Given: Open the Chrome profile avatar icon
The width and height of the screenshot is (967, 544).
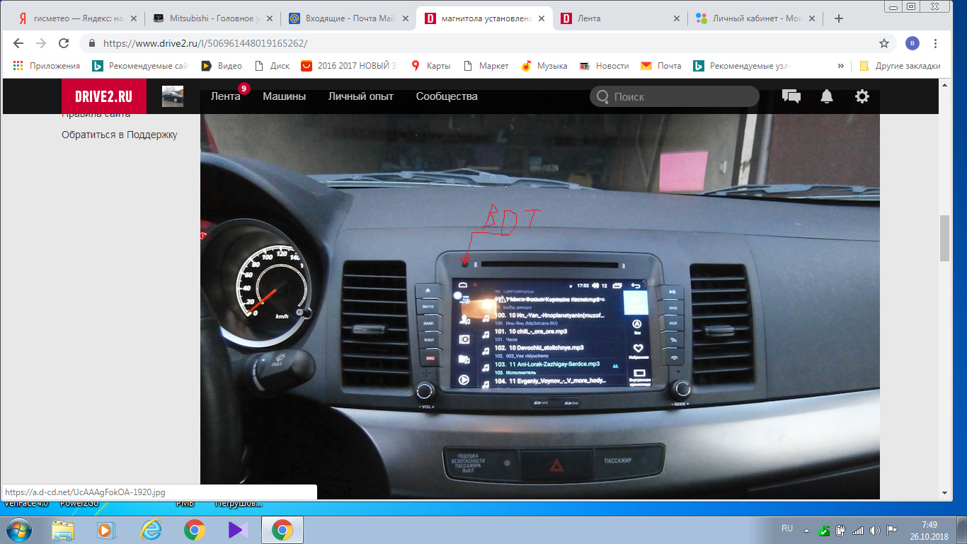Looking at the screenshot, I should pos(912,43).
